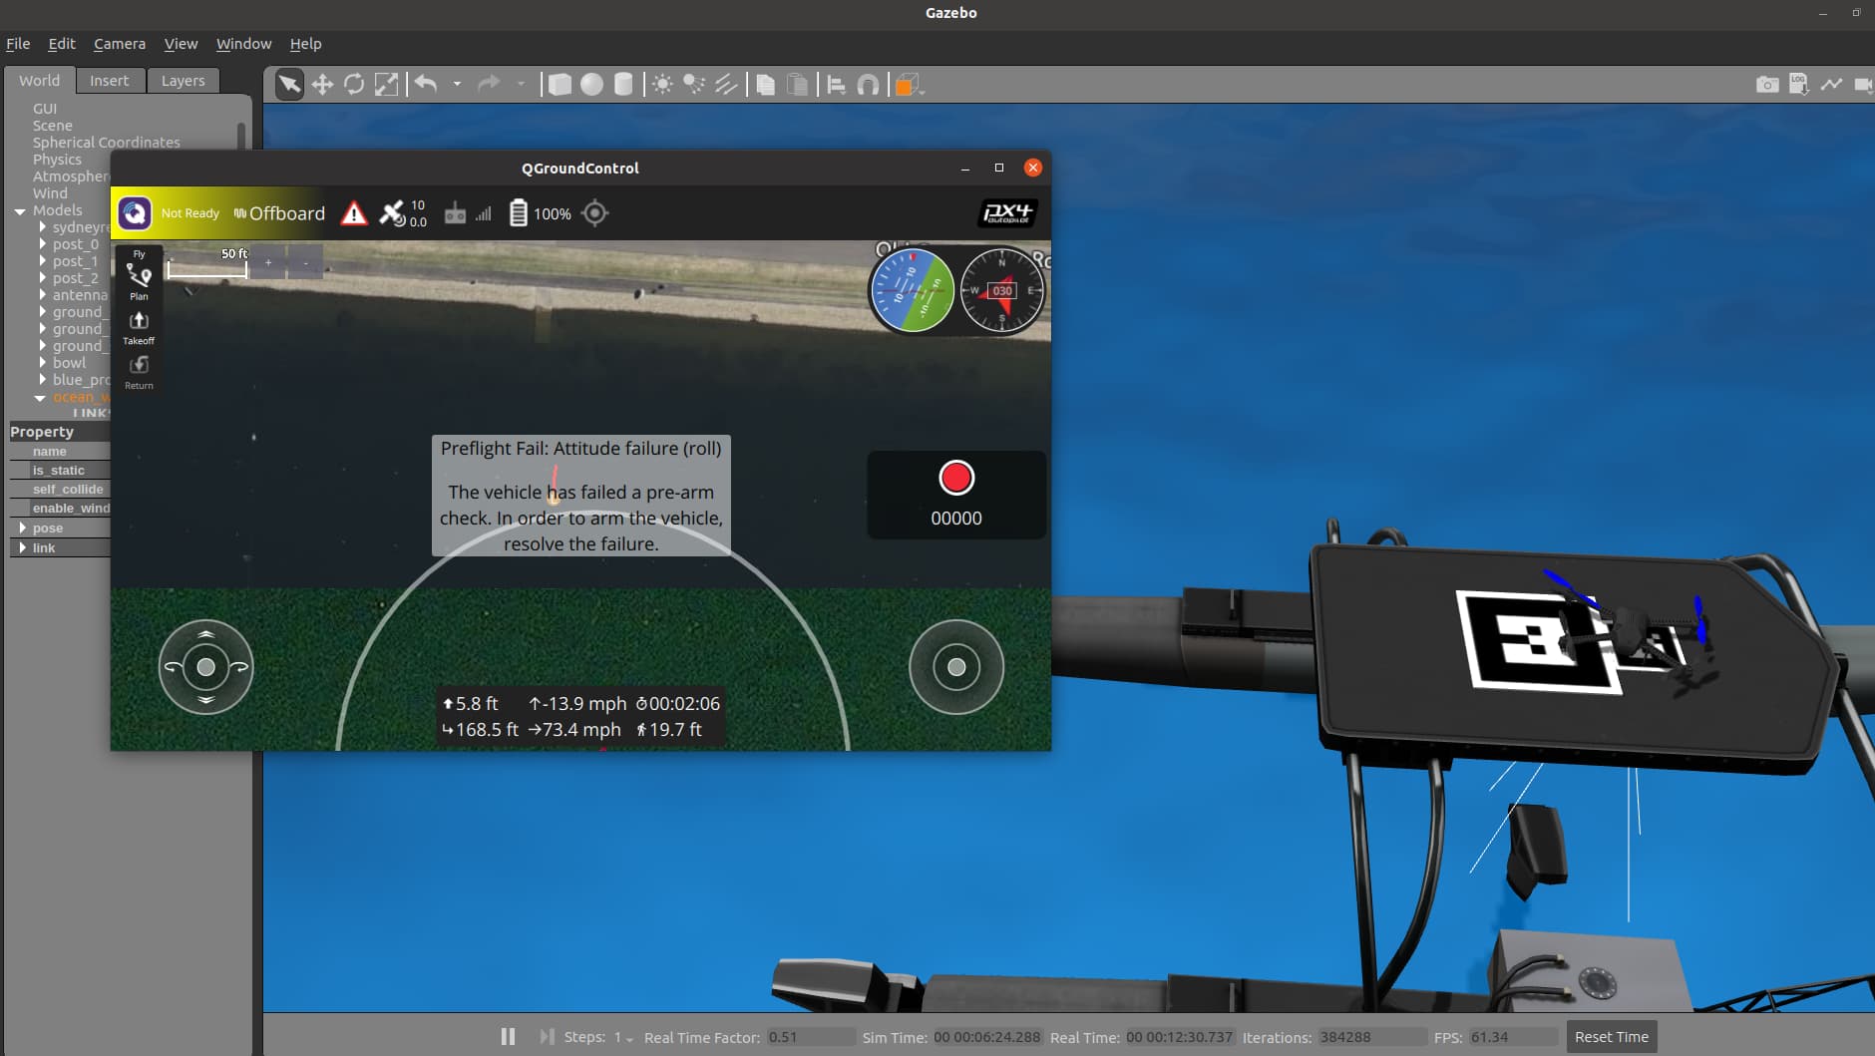1875x1056 pixels.
Task: Expand the link property
Action: tap(22, 547)
